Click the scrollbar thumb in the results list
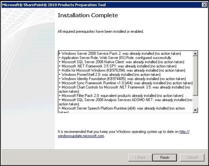 coord(195,76)
